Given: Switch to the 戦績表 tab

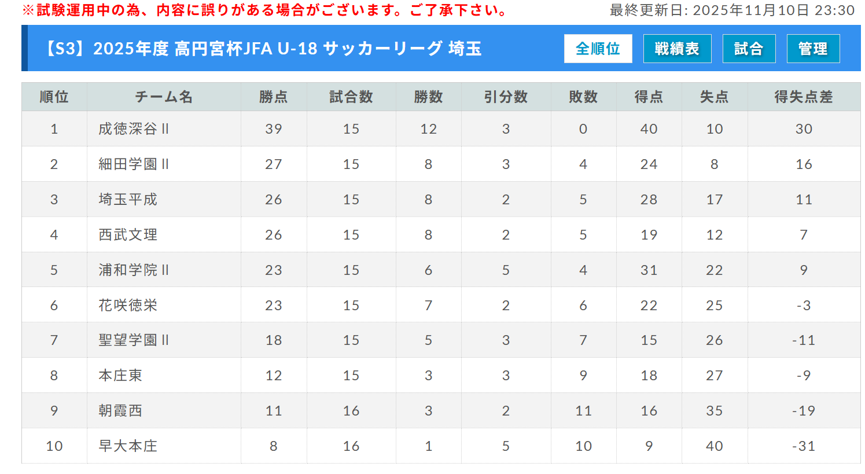Looking at the screenshot, I should [677, 49].
